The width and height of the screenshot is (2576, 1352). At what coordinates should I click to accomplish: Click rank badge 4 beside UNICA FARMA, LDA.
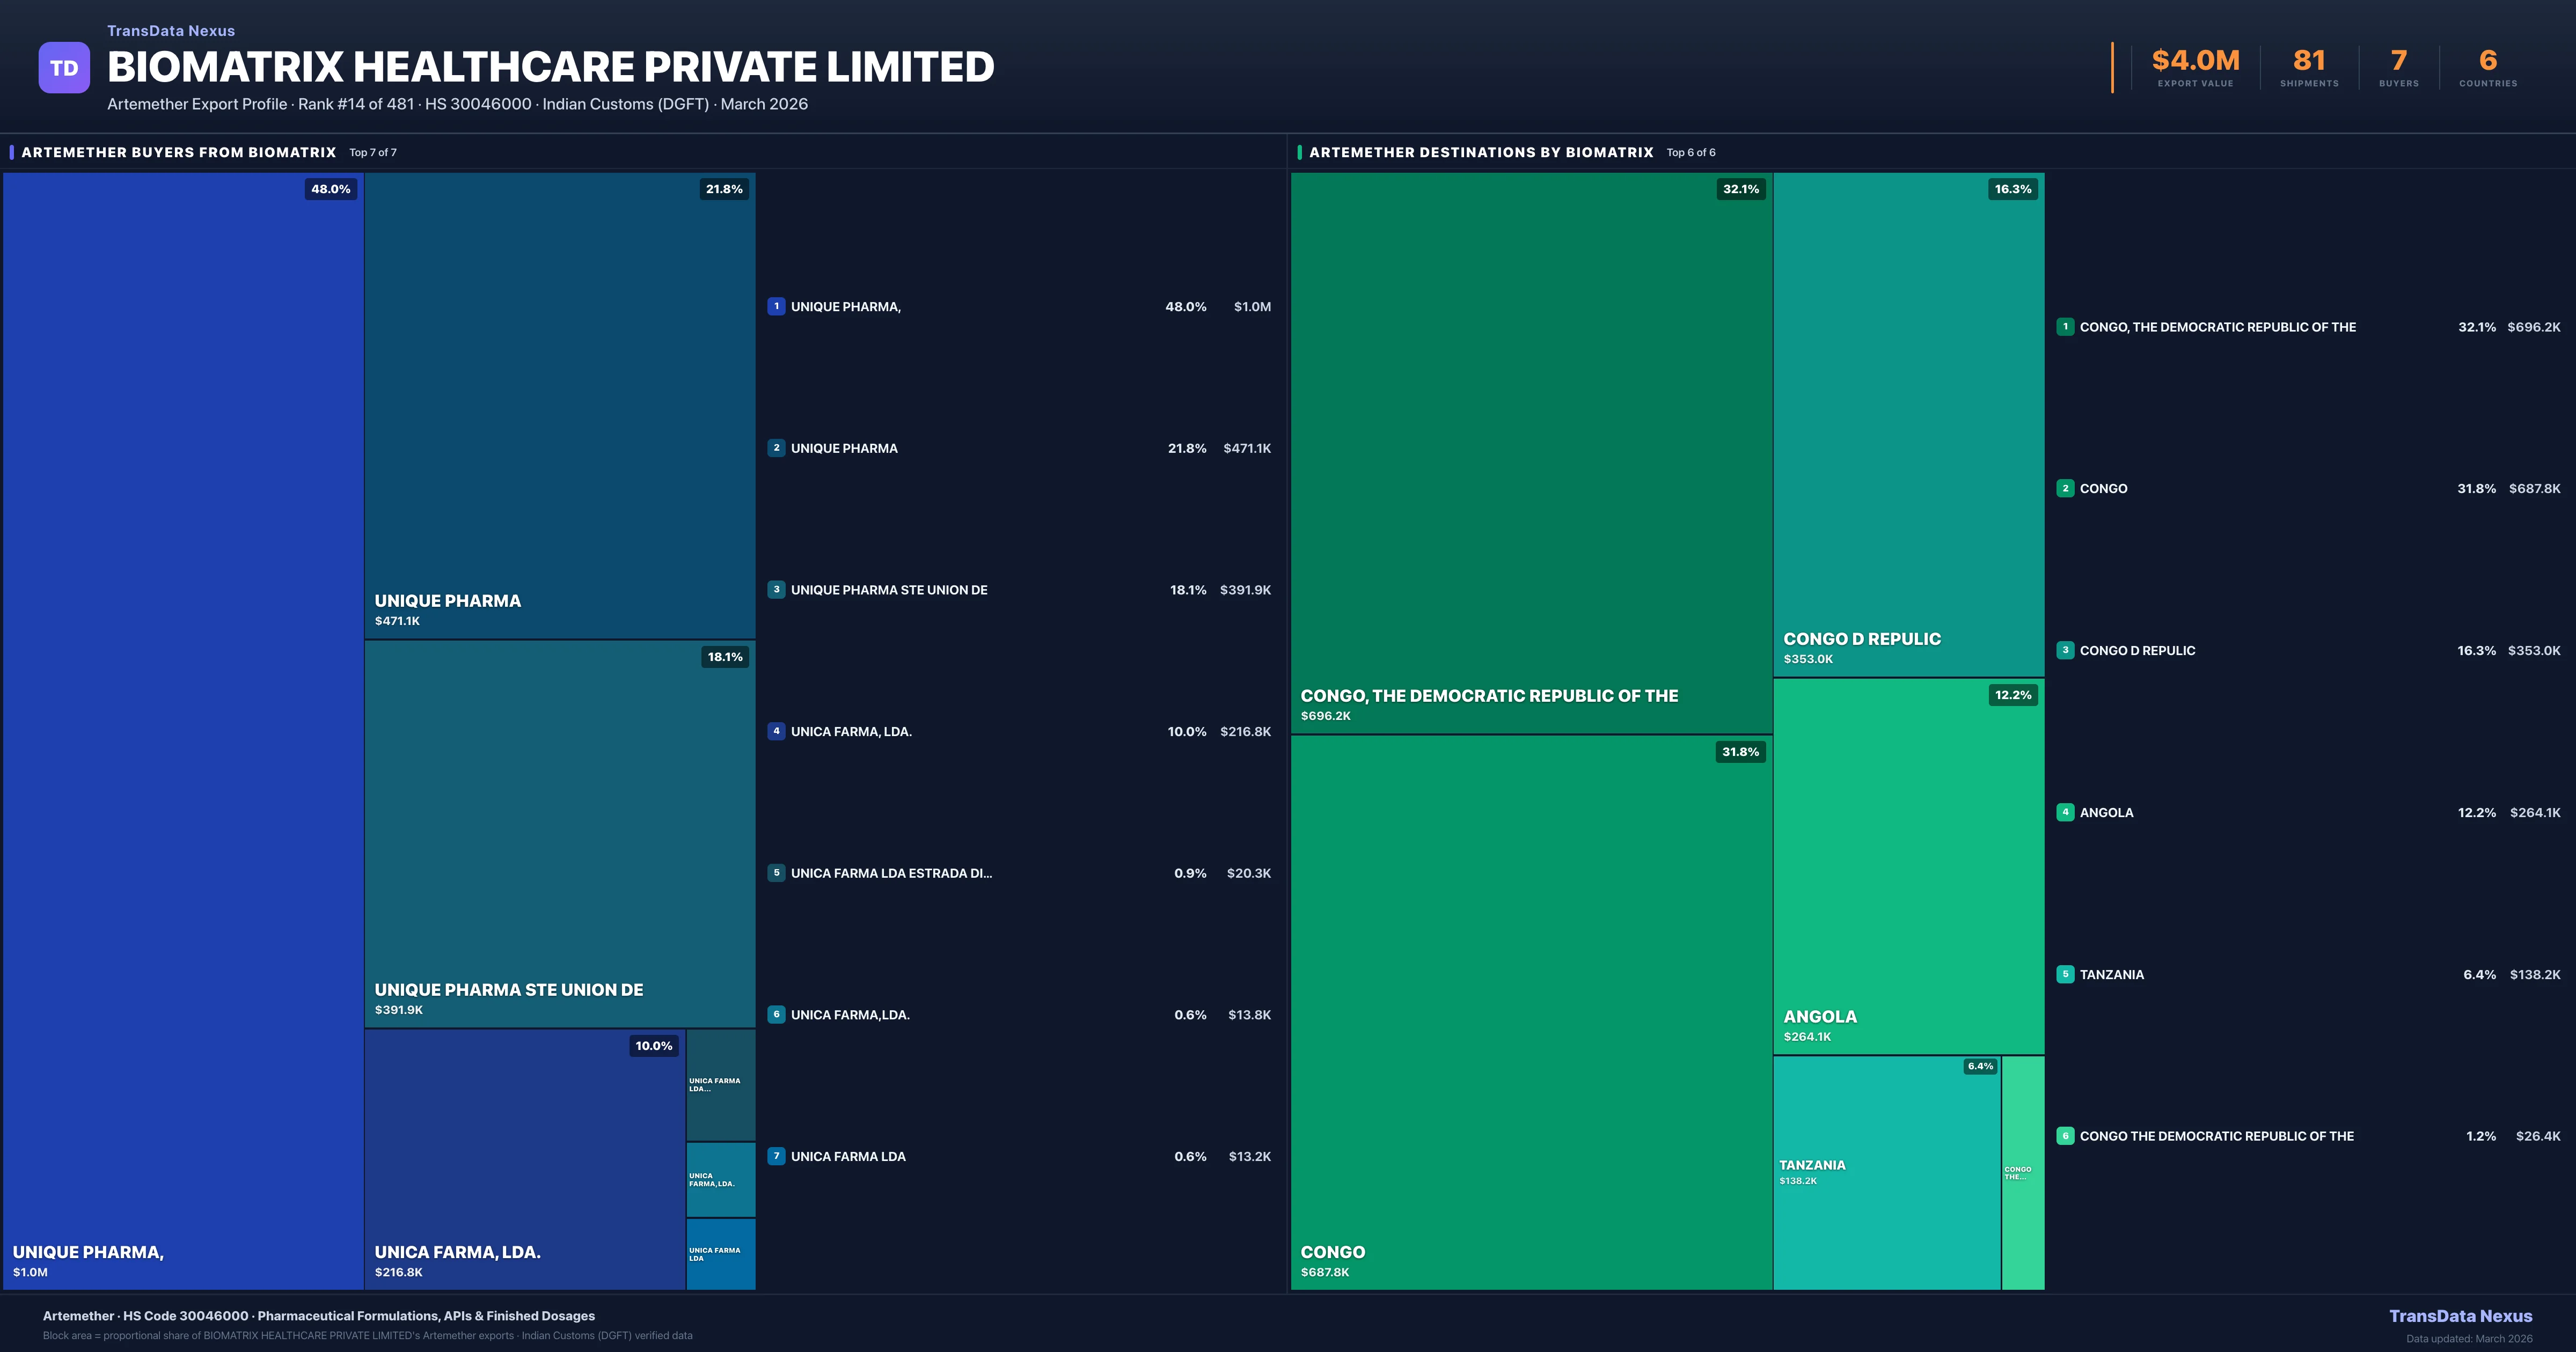point(776,731)
